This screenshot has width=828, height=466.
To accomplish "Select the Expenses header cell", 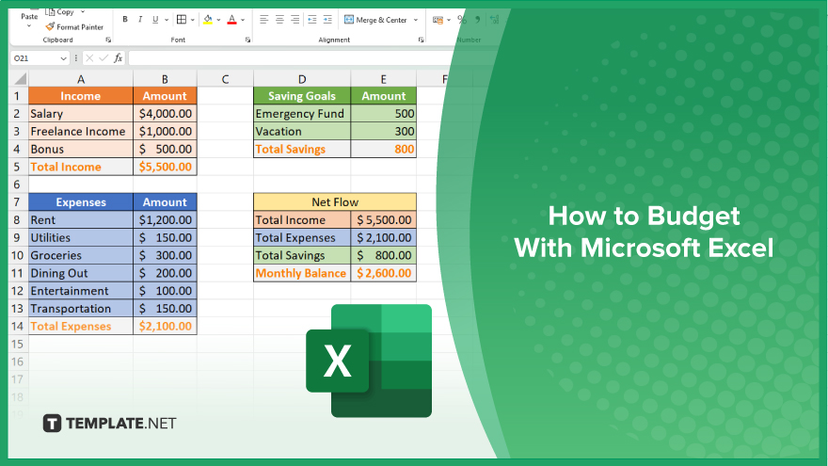I will pos(81,201).
